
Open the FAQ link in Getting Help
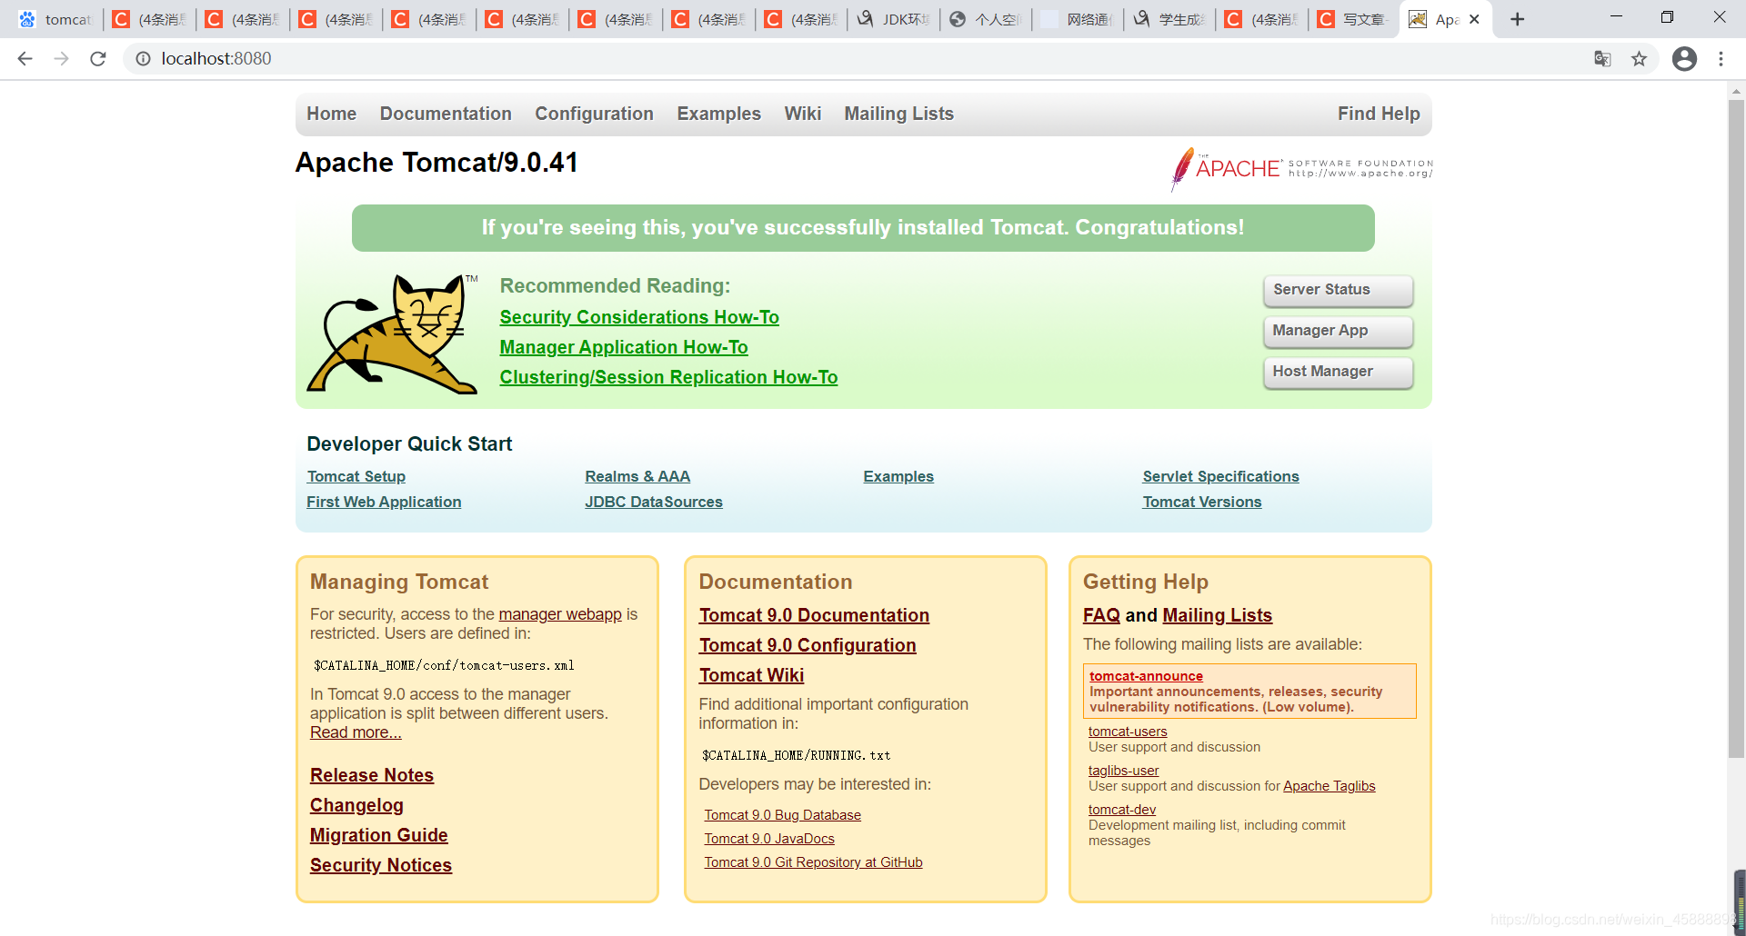point(1101,615)
